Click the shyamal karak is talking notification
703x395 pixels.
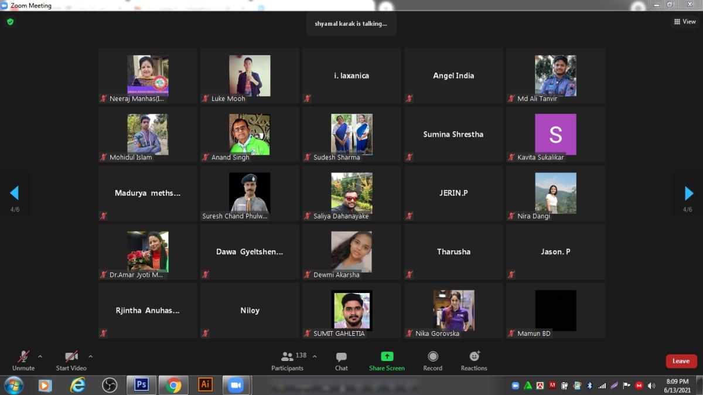click(351, 23)
